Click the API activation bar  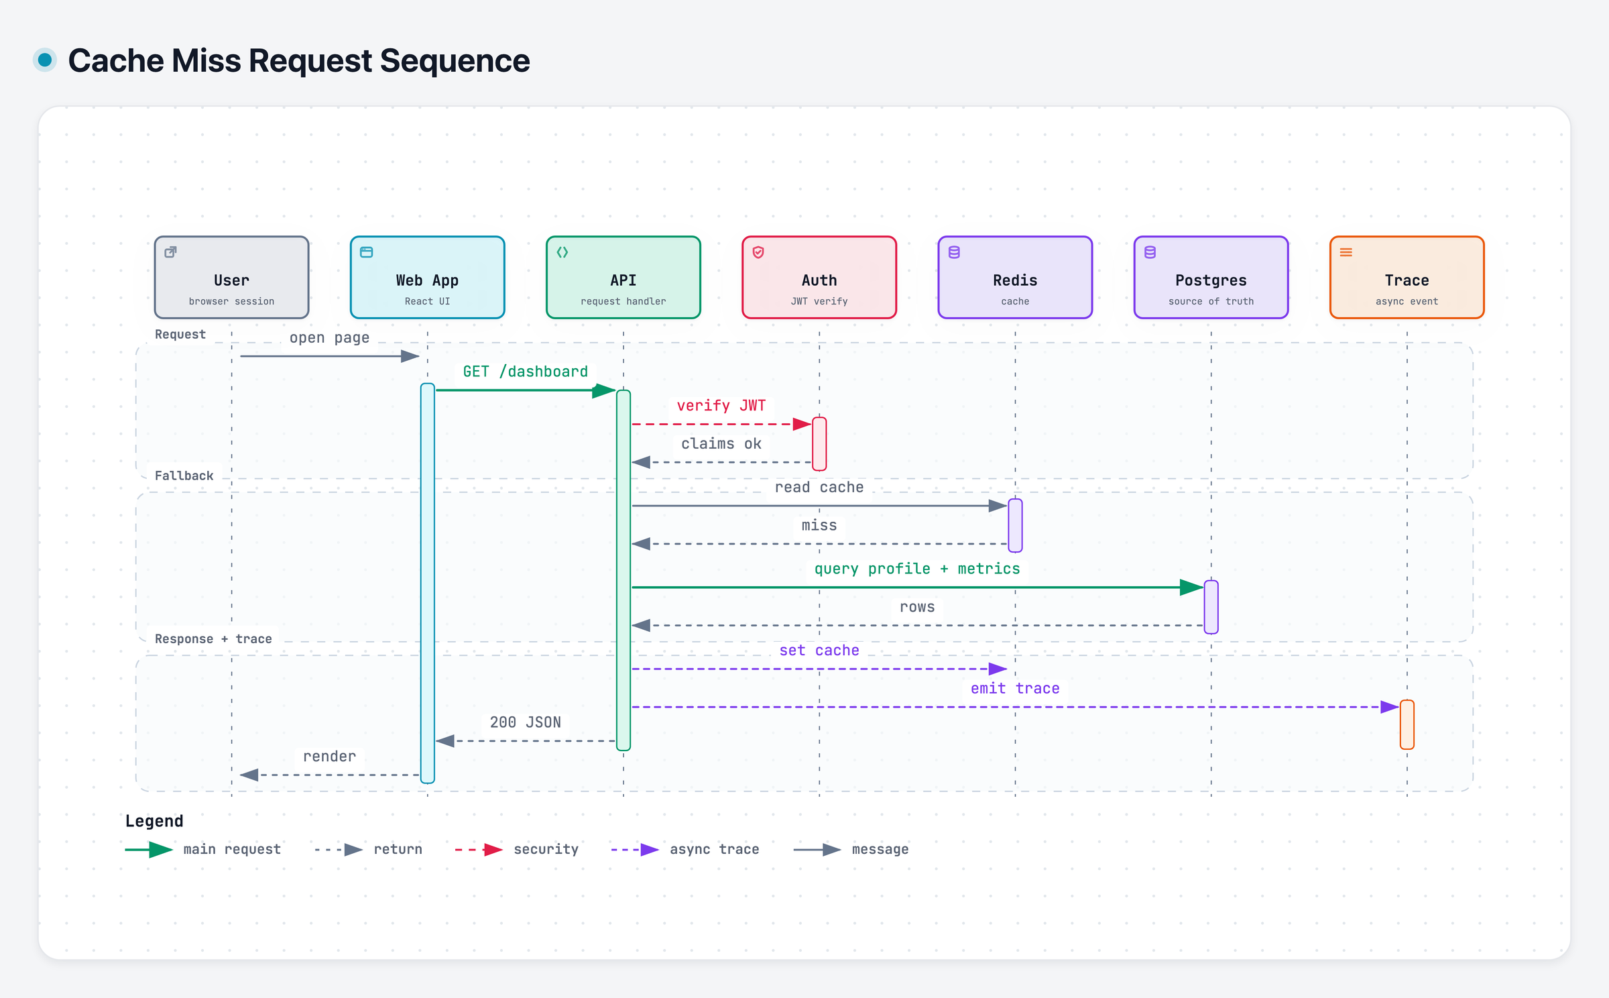[623, 570]
